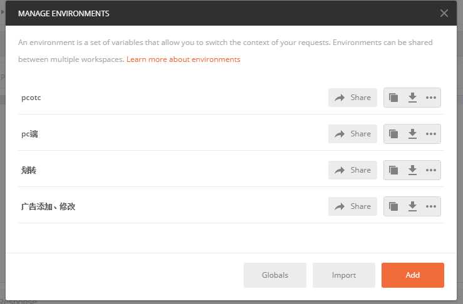Duplicate the 广告添加、修改 environment
This screenshot has width=463, height=304.
393,206
